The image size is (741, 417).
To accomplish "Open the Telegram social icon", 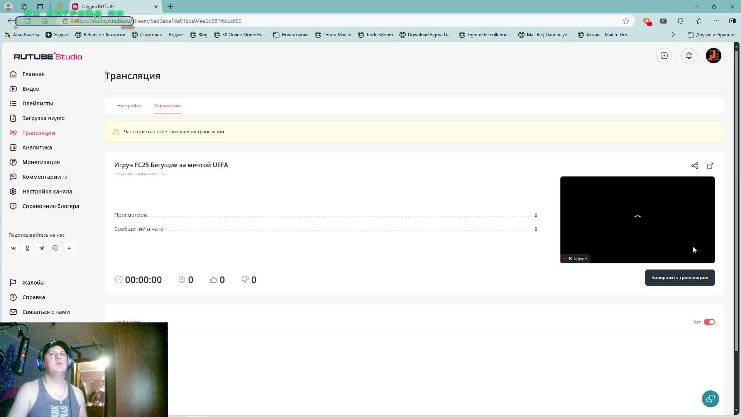I will [41, 248].
